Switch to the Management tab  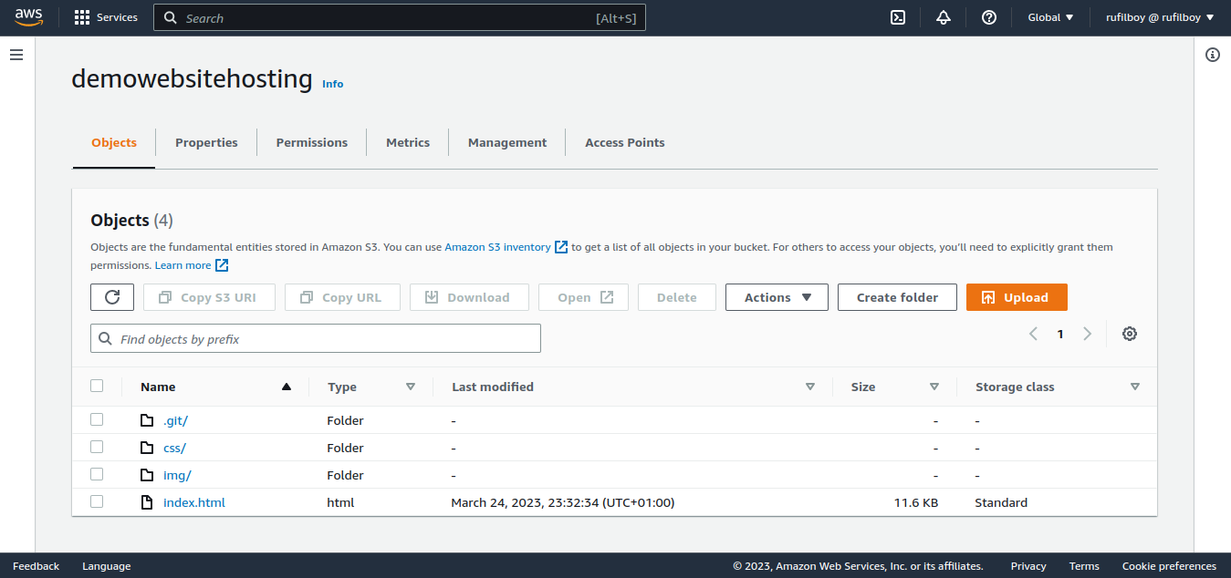click(x=507, y=142)
